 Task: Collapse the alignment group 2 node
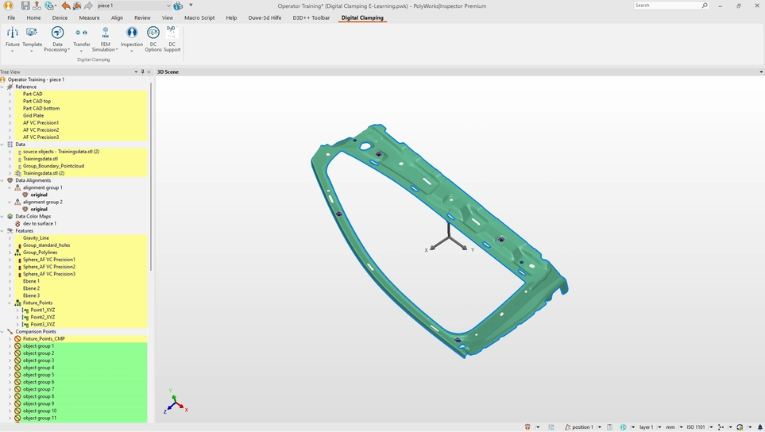pyautogui.click(x=10, y=202)
